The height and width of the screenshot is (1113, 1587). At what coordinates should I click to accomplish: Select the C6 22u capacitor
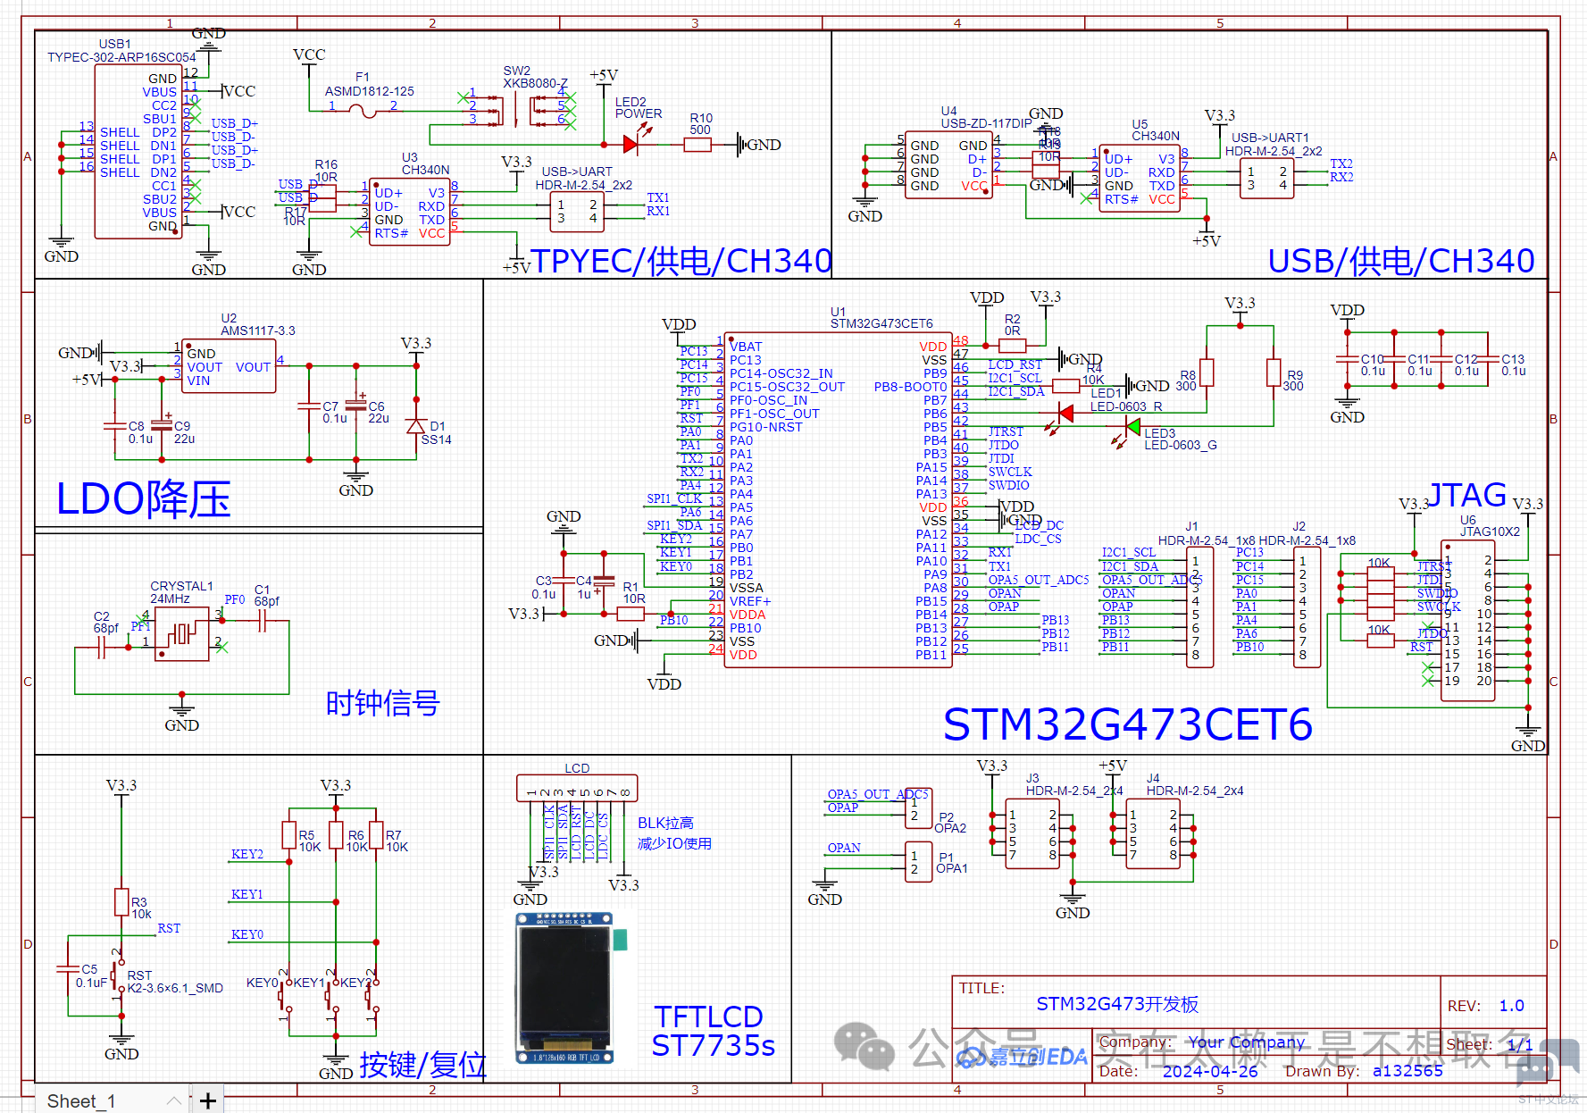point(355,406)
